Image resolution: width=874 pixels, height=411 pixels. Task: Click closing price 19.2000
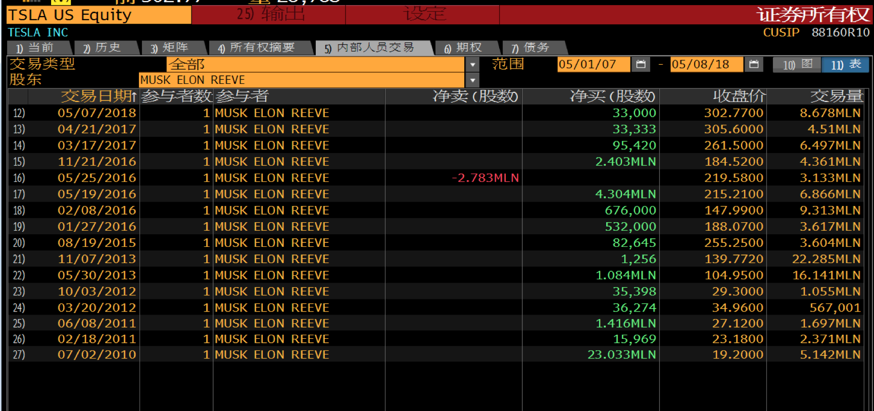coord(738,354)
